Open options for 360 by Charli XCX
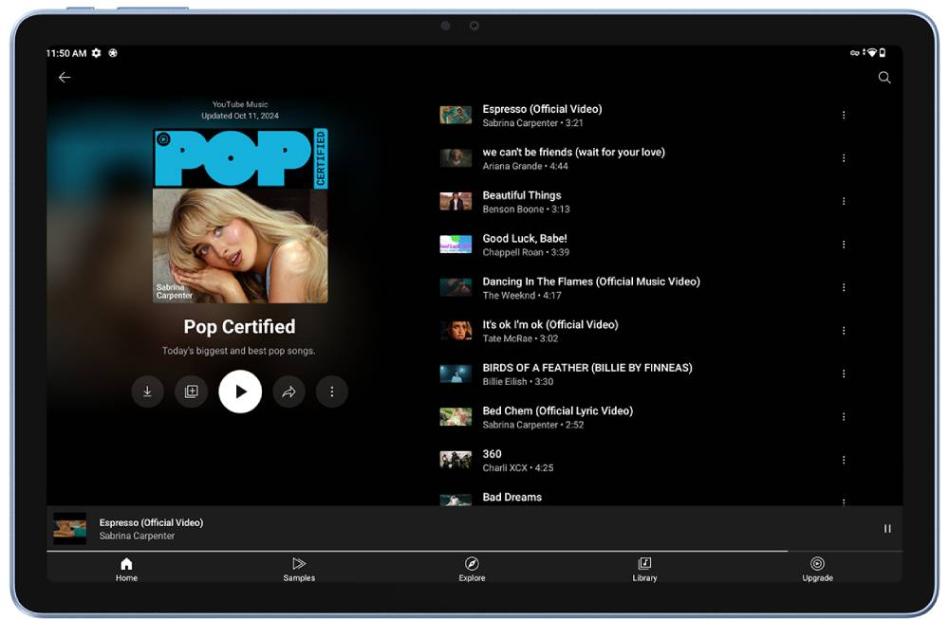949x619 pixels. tap(844, 460)
